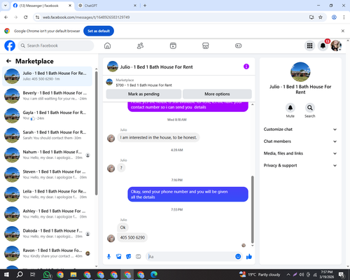Open the Gaming icon in top navigation
The height and width of the screenshot is (280, 350).
click(x=238, y=45)
